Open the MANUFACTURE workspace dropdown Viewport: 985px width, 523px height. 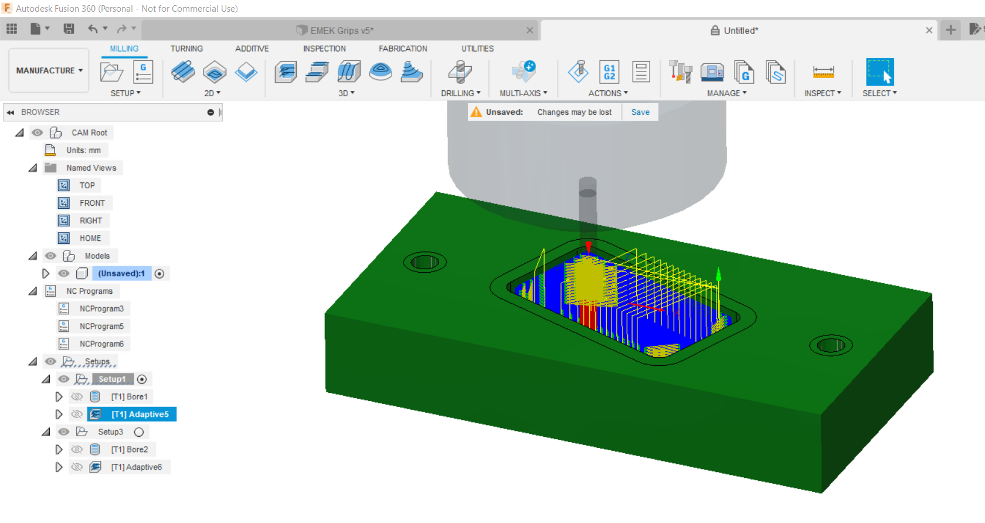pyautogui.click(x=49, y=70)
